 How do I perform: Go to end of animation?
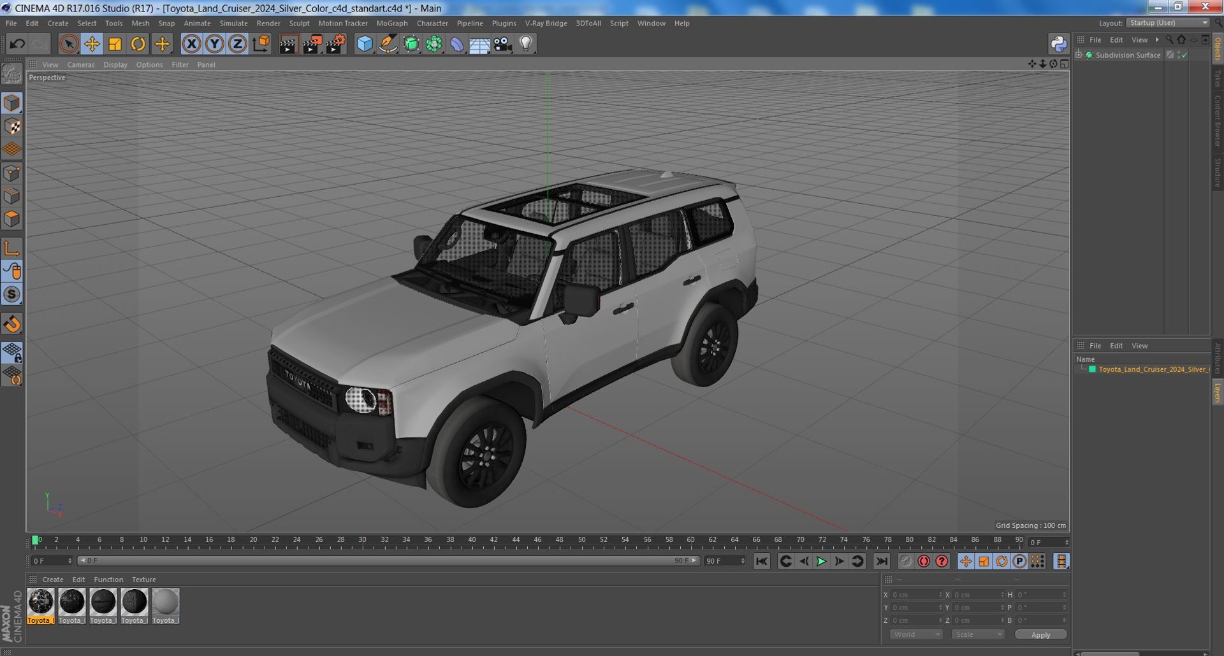[x=881, y=561]
